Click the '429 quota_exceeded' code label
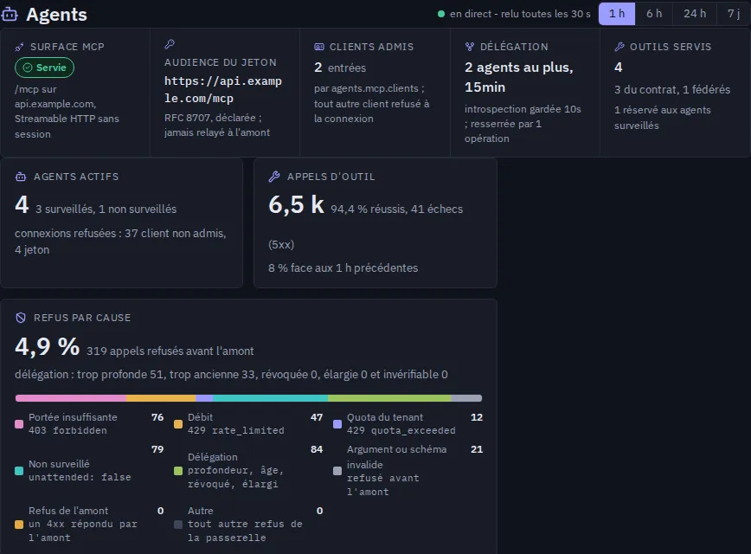 click(x=401, y=430)
